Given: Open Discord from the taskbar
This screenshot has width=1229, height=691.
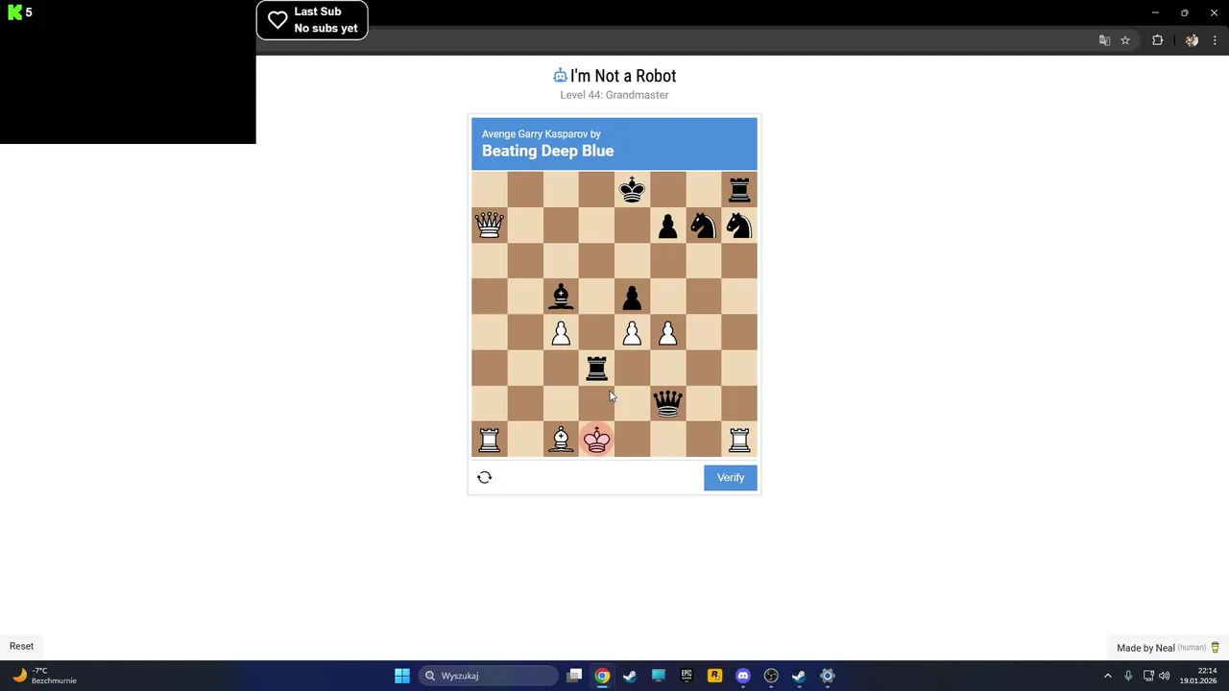Looking at the screenshot, I should pyautogui.click(x=742, y=676).
